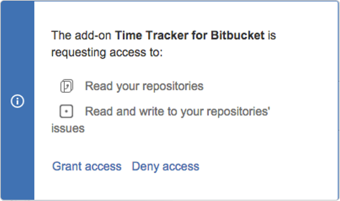Click the word repositories' in second permission
Screen dimensions: 340x201
coord(238,112)
